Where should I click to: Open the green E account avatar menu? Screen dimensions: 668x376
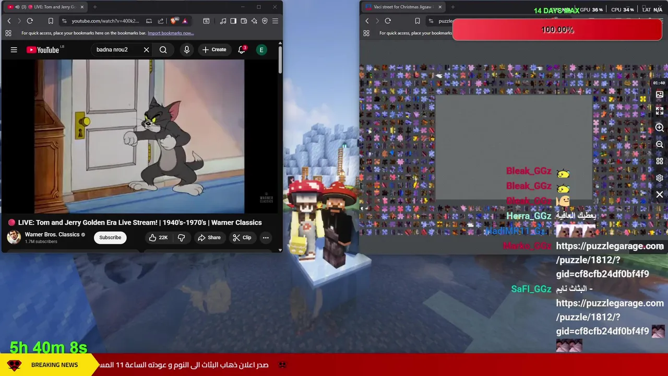[x=261, y=50]
